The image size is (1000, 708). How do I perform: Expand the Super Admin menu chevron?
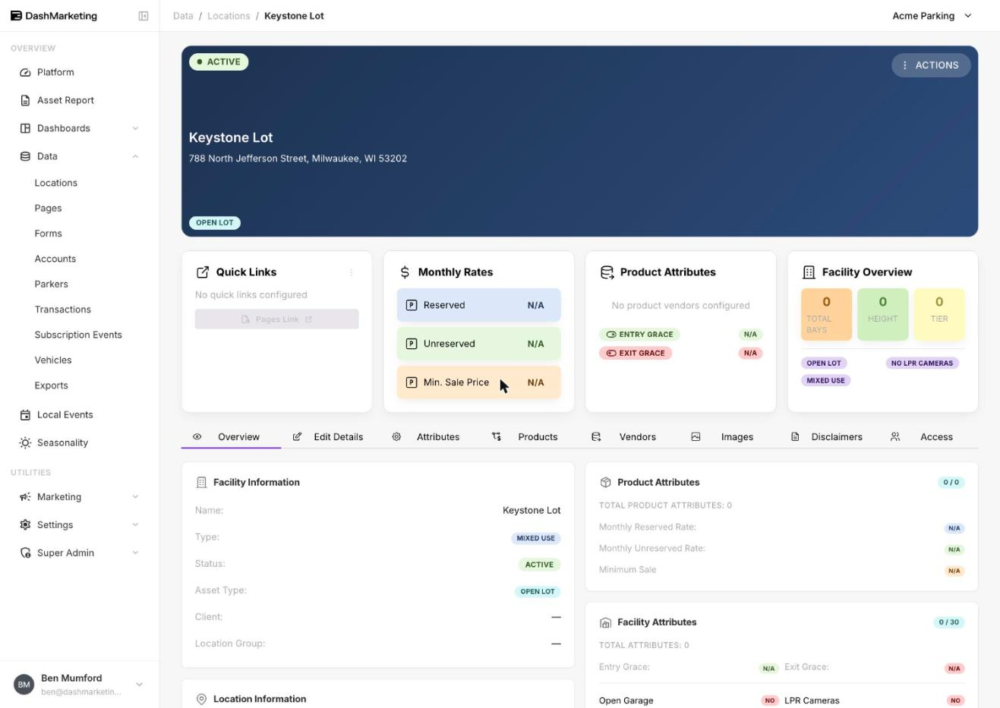tap(135, 553)
